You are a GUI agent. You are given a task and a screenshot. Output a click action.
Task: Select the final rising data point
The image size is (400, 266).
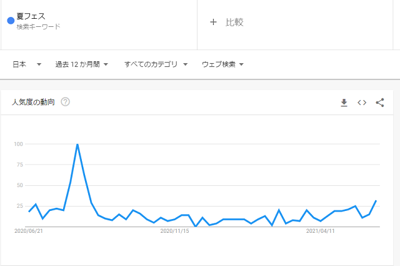[x=376, y=201]
